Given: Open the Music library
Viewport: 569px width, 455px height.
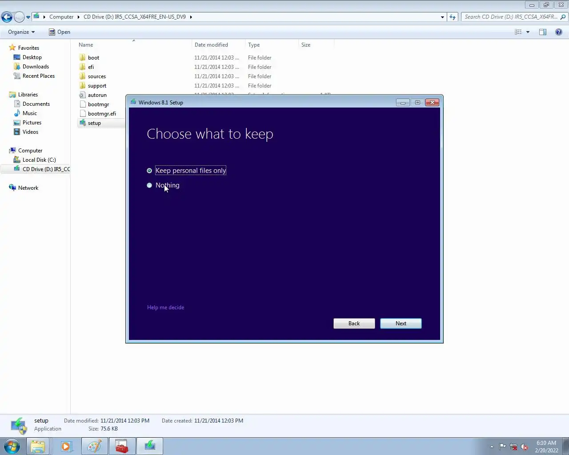Looking at the screenshot, I should click(29, 113).
